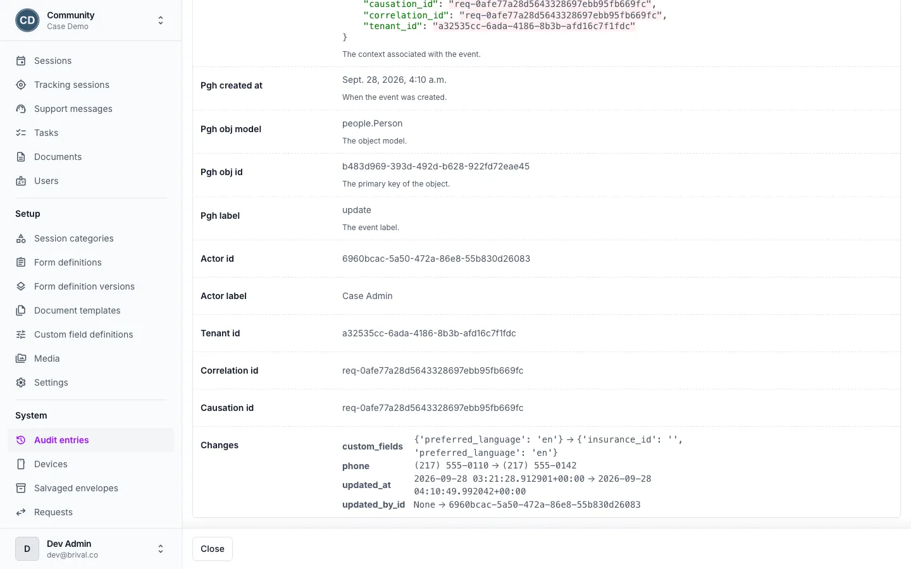The width and height of the screenshot is (911, 569).
Task: Click the Correlation id value text
Action: pos(433,370)
